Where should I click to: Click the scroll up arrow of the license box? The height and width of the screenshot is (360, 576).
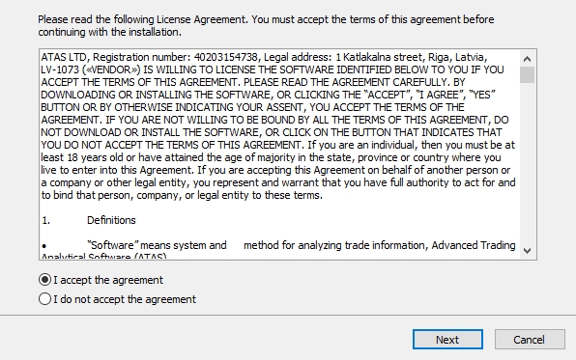point(527,59)
